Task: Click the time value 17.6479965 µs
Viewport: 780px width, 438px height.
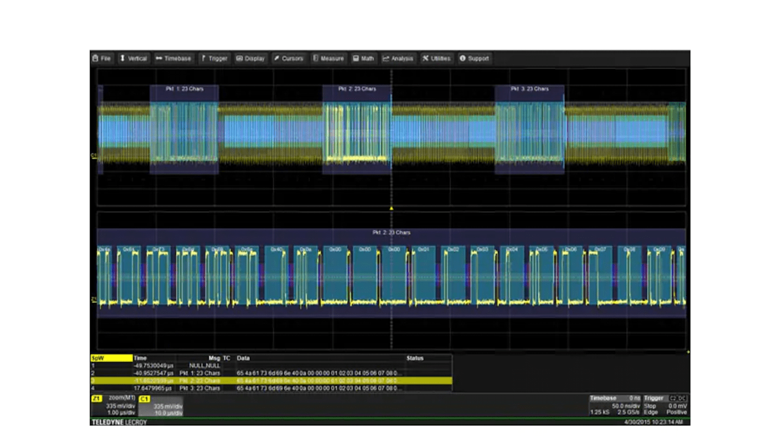Action: tap(154, 388)
